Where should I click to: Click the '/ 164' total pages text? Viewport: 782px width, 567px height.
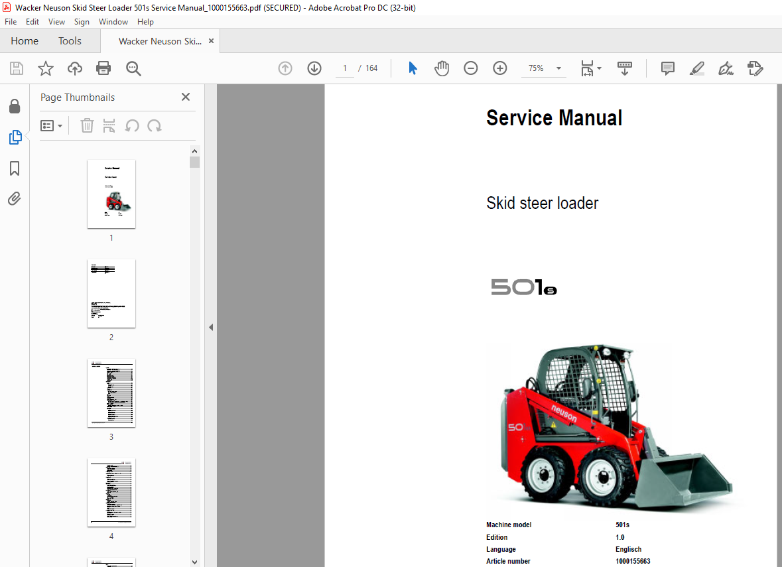(367, 68)
